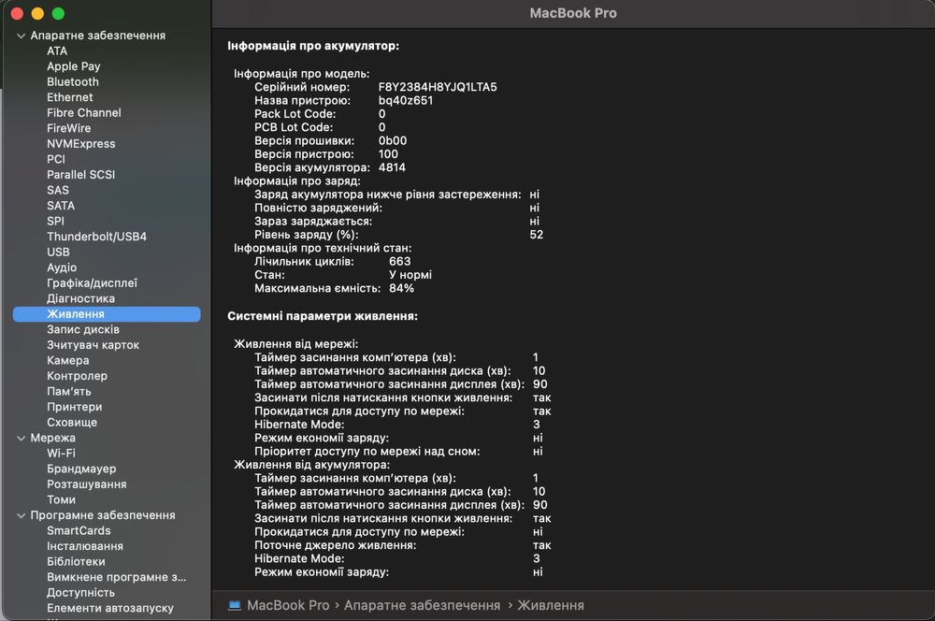Select Thunderbolt/USB4 entry
935x621 pixels.
click(96, 238)
